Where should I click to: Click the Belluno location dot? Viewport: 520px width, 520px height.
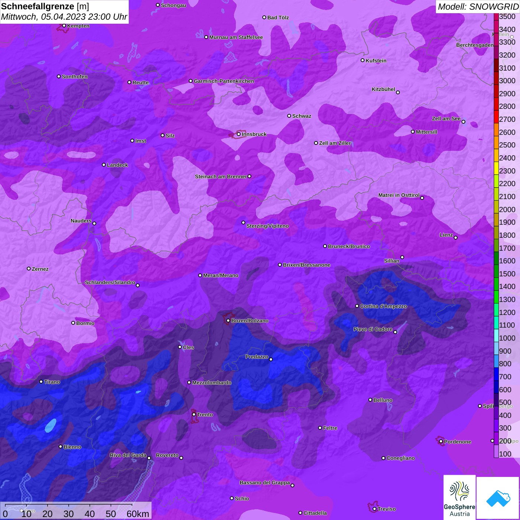pyautogui.click(x=370, y=400)
